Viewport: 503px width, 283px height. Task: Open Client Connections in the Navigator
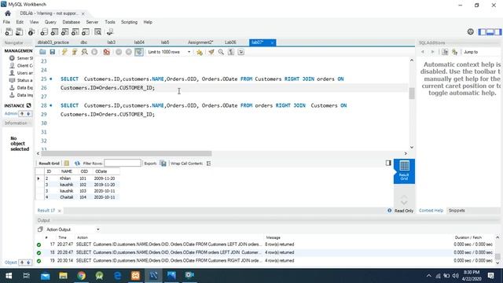[x=21, y=65]
